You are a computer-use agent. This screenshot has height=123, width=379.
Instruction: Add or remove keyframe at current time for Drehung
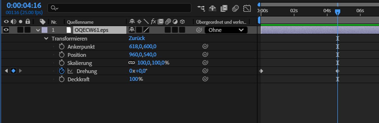pos(13,71)
